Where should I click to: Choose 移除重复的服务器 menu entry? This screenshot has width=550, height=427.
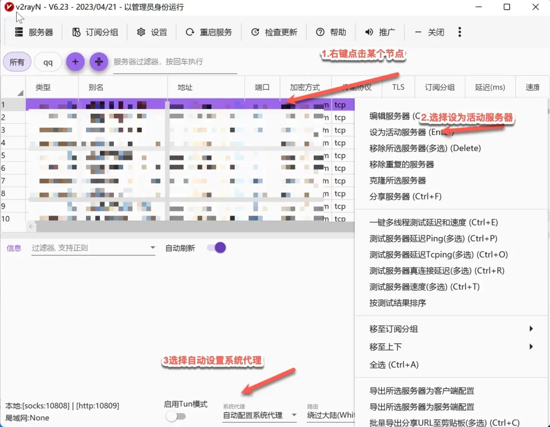(451, 164)
